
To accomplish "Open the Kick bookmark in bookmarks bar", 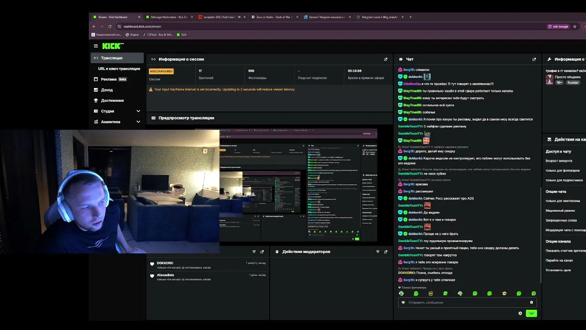I will 182,35.
